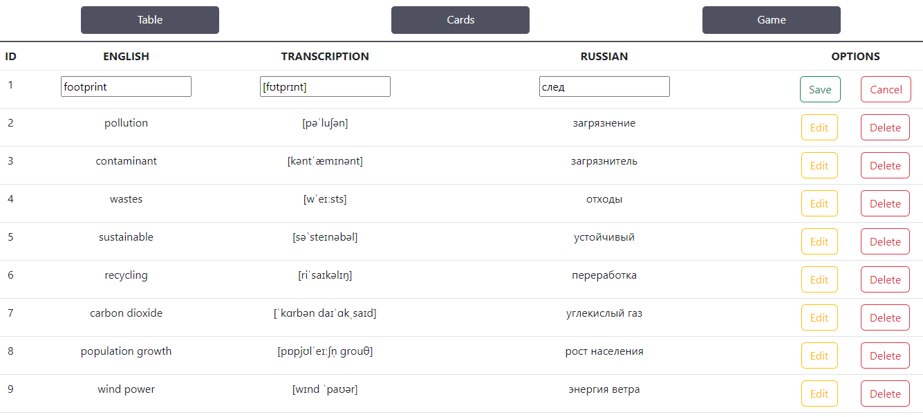Click the transcription input for footprint
Screen dimensions: 923x417
tap(325, 86)
